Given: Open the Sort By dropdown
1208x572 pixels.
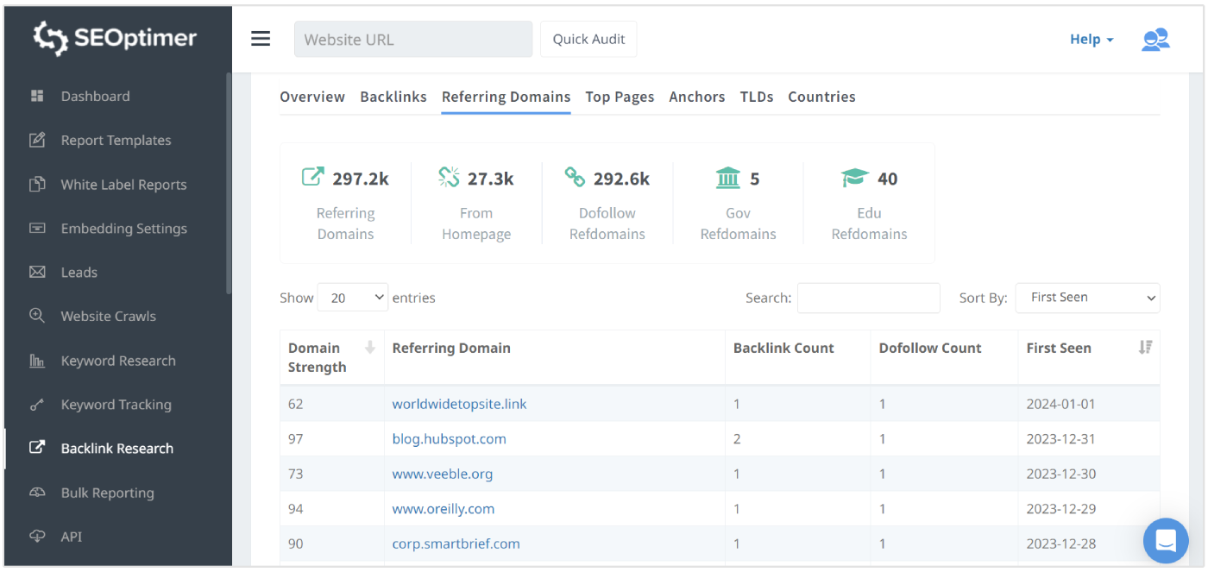Looking at the screenshot, I should tap(1087, 298).
